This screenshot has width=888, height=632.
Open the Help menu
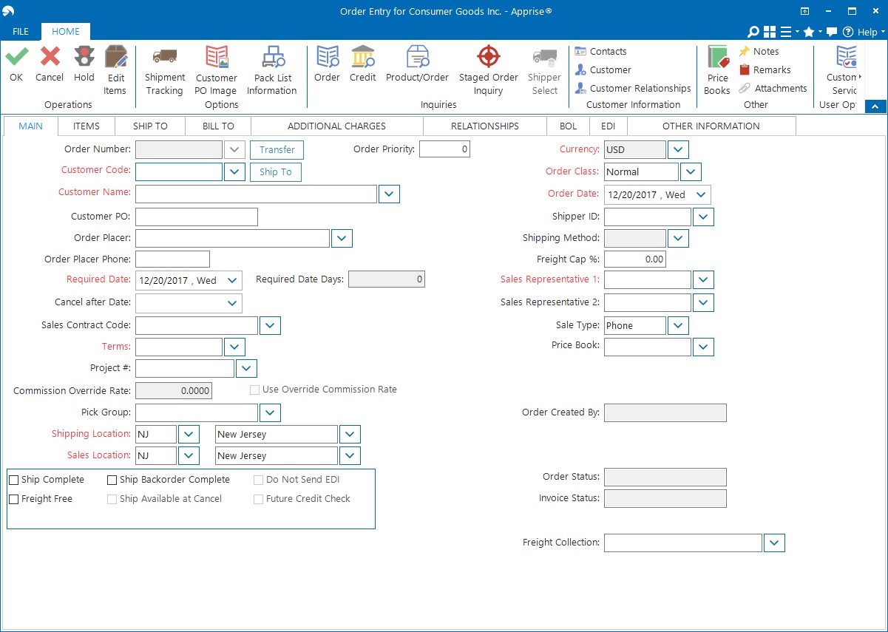[864, 32]
